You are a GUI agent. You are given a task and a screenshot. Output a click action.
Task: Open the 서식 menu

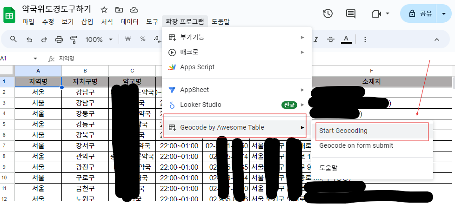[x=107, y=21]
